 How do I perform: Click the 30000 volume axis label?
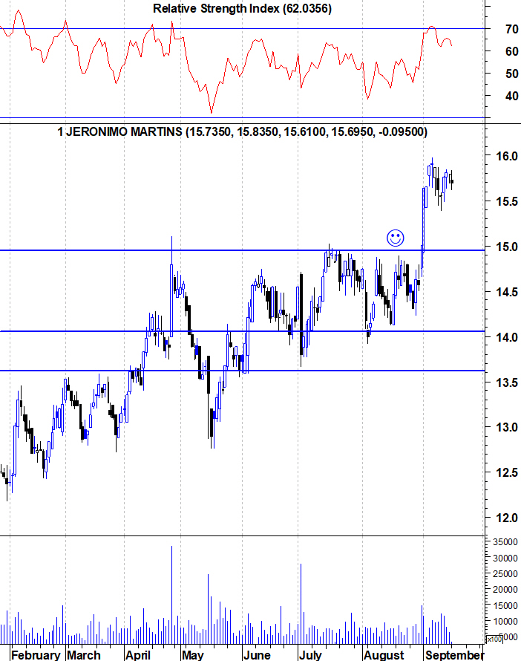505,558
